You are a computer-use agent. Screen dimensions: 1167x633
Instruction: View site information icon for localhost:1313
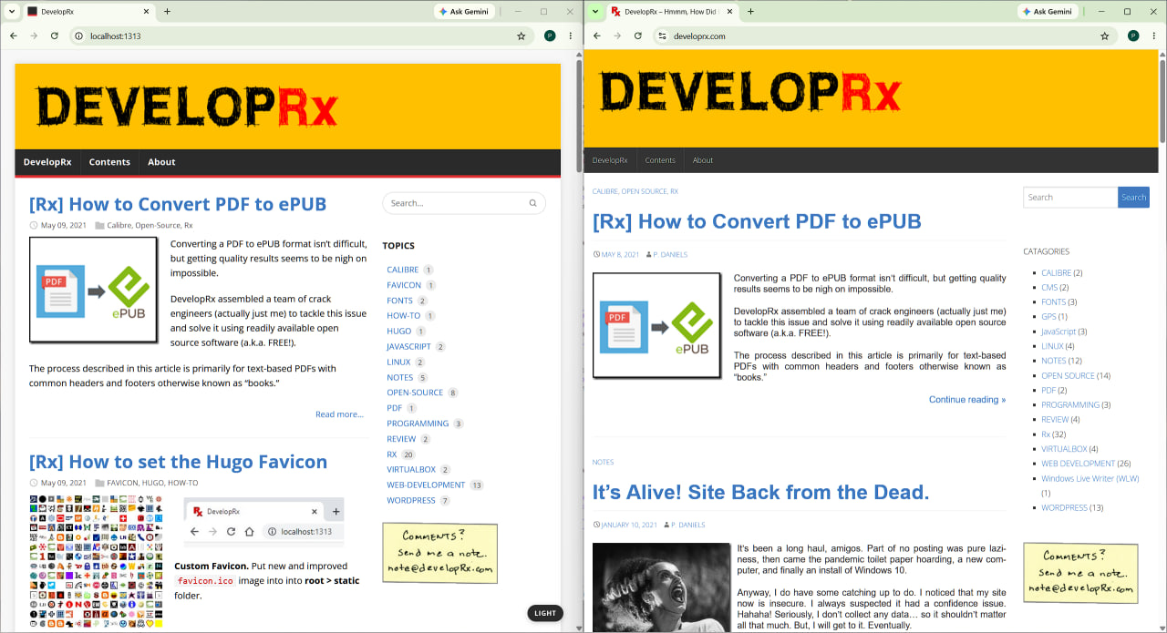tap(79, 36)
